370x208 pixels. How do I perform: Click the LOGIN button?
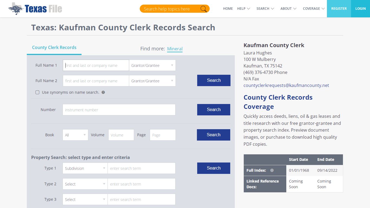[x=361, y=9]
